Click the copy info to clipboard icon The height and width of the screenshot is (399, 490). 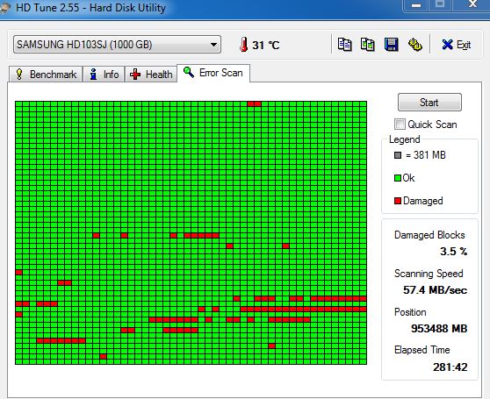click(345, 45)
